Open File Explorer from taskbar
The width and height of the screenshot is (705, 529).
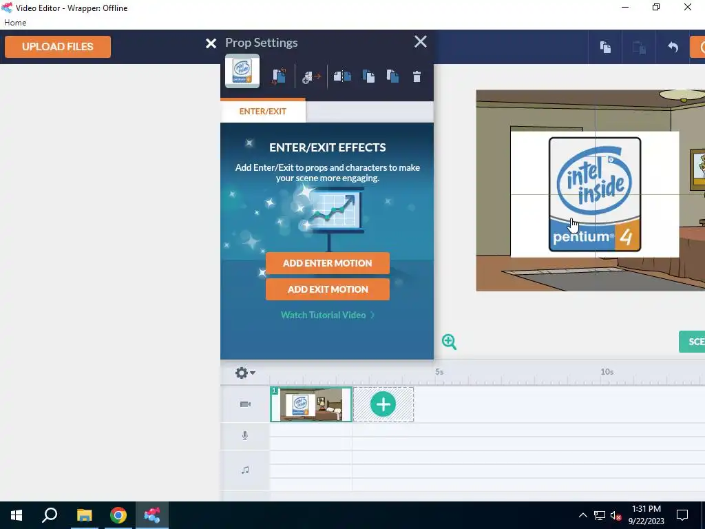coord(84,515)
